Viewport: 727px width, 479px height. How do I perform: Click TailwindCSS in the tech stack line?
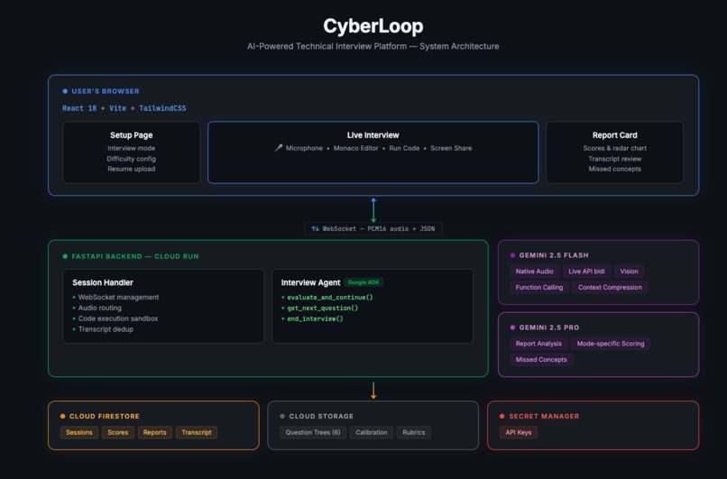(x=162, y=108)
